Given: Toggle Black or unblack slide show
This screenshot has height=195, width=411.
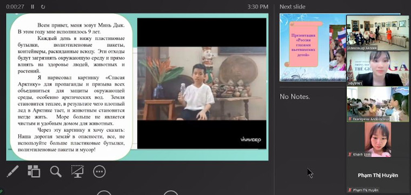Looking at the screenshot, I should [77, 171].
